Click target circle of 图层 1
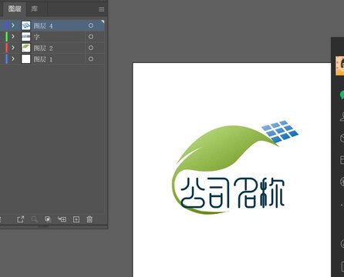 pos(91,59)
